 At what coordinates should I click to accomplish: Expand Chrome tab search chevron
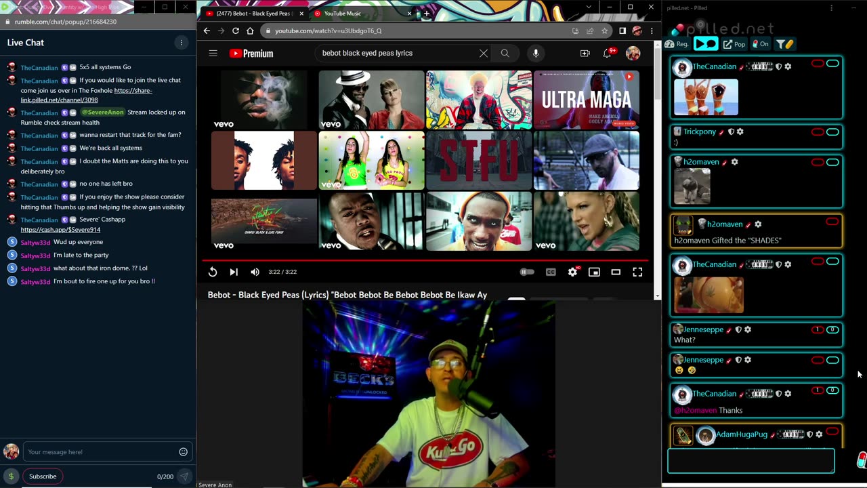tap(588, 7)
